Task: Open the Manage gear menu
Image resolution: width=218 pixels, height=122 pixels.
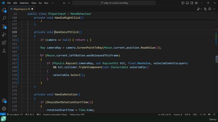Action: [x=4, y=108]
